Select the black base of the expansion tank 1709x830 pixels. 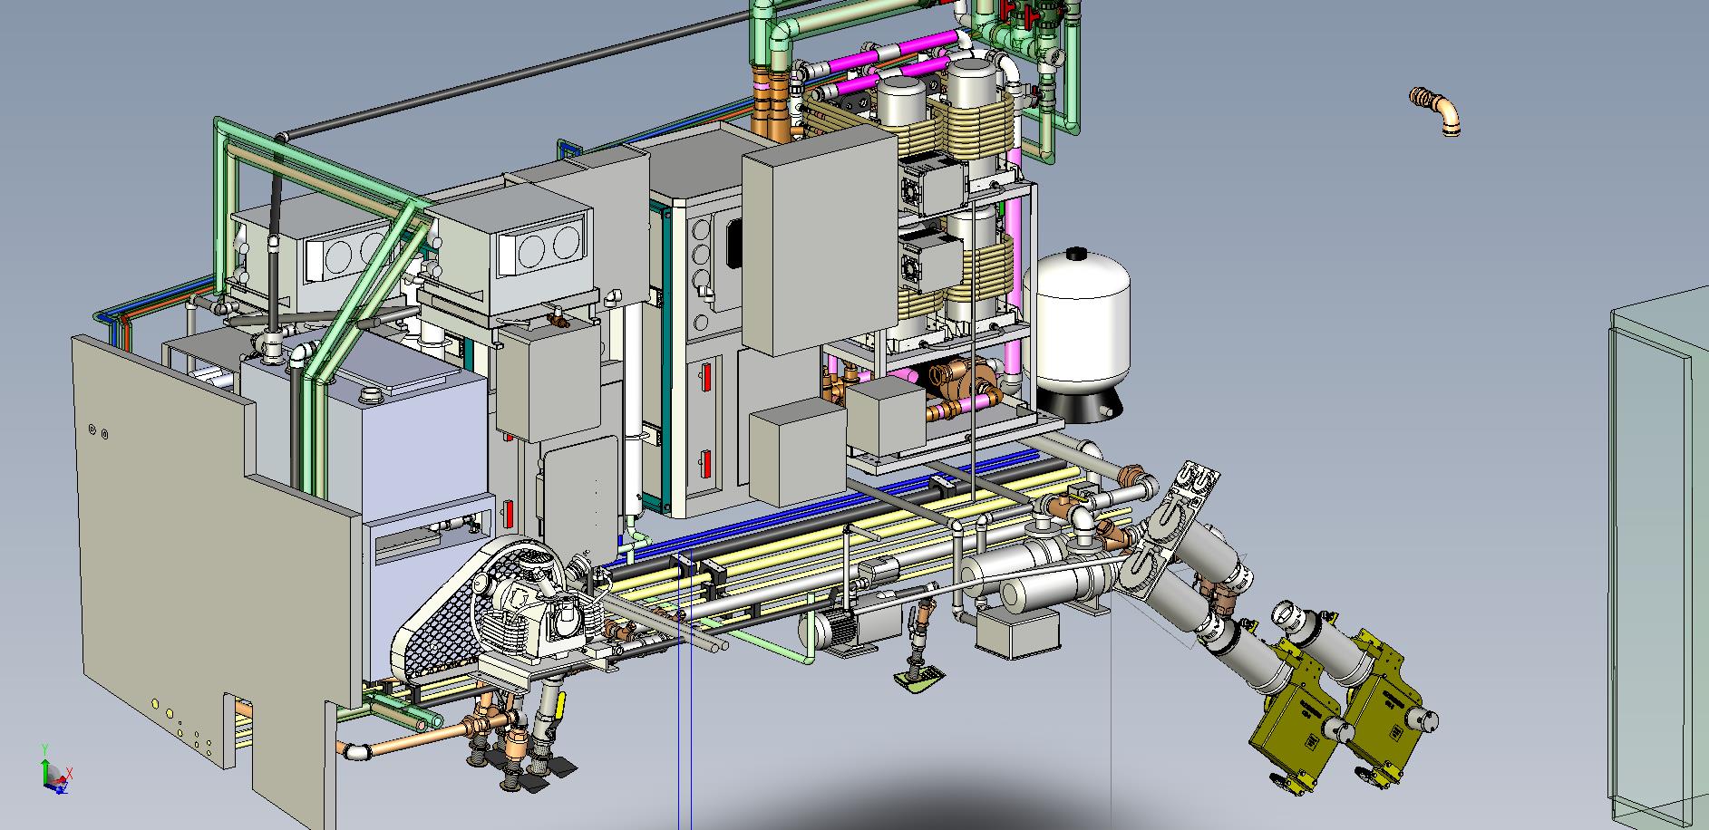pyautogui.click(x=1082, y=403)
